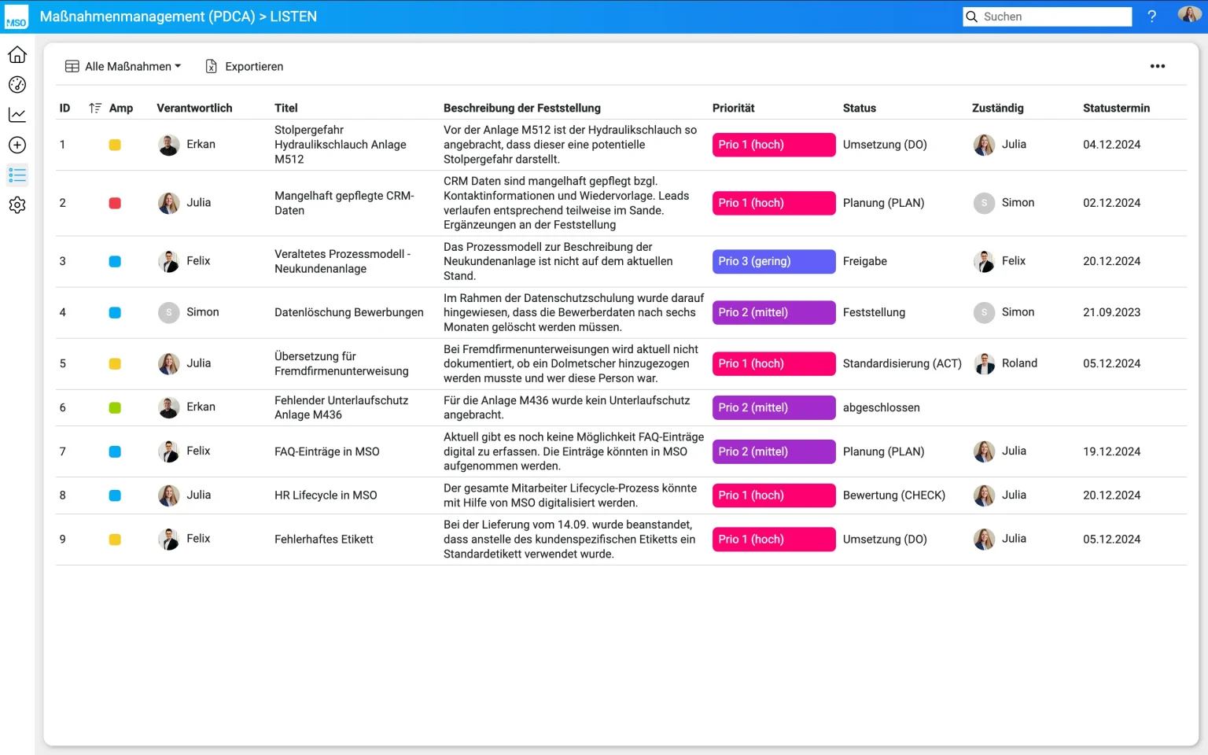Image resolution: width=1208 pixels, height=755 pixels.
Task: Open the settings gear icon in sidebar
Action: (x=17, y=205)
